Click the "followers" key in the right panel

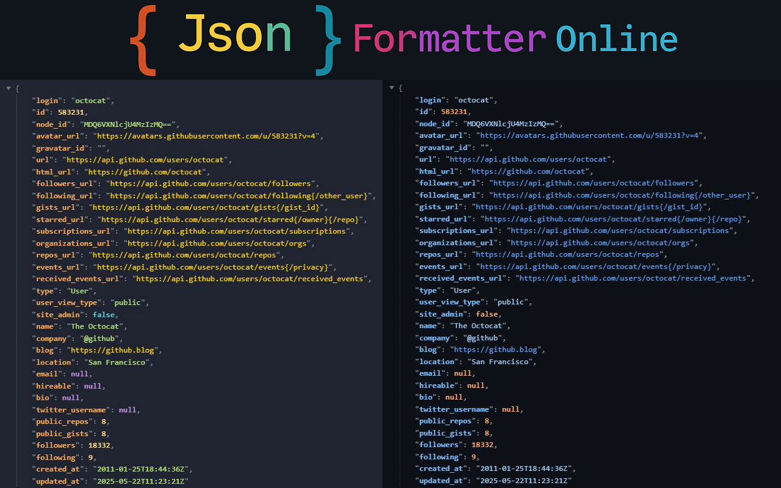(x=439, y=445)
